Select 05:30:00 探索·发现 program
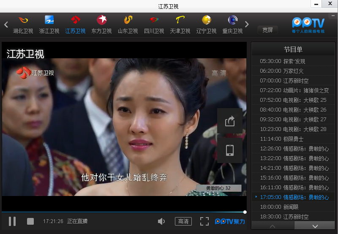The height and width of the screenshot is (234, 338). [293, 61]
